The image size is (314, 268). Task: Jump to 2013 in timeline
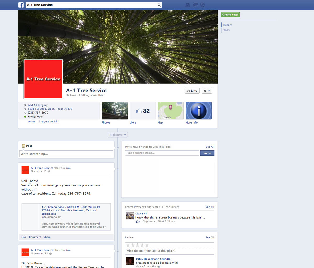227,30
